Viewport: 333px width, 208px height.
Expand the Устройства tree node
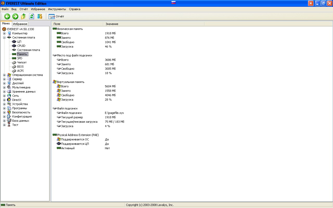[x=4, y=104]
